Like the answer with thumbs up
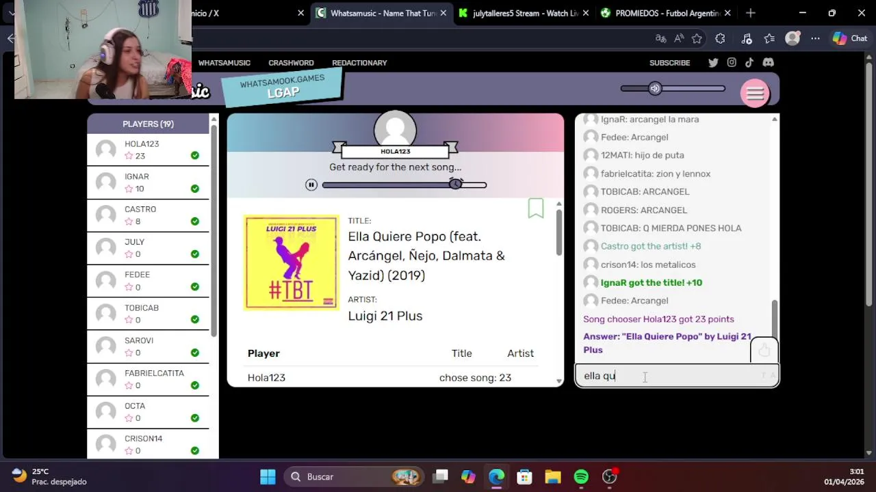This screenshot has width=876, height=492. [764, 351]
